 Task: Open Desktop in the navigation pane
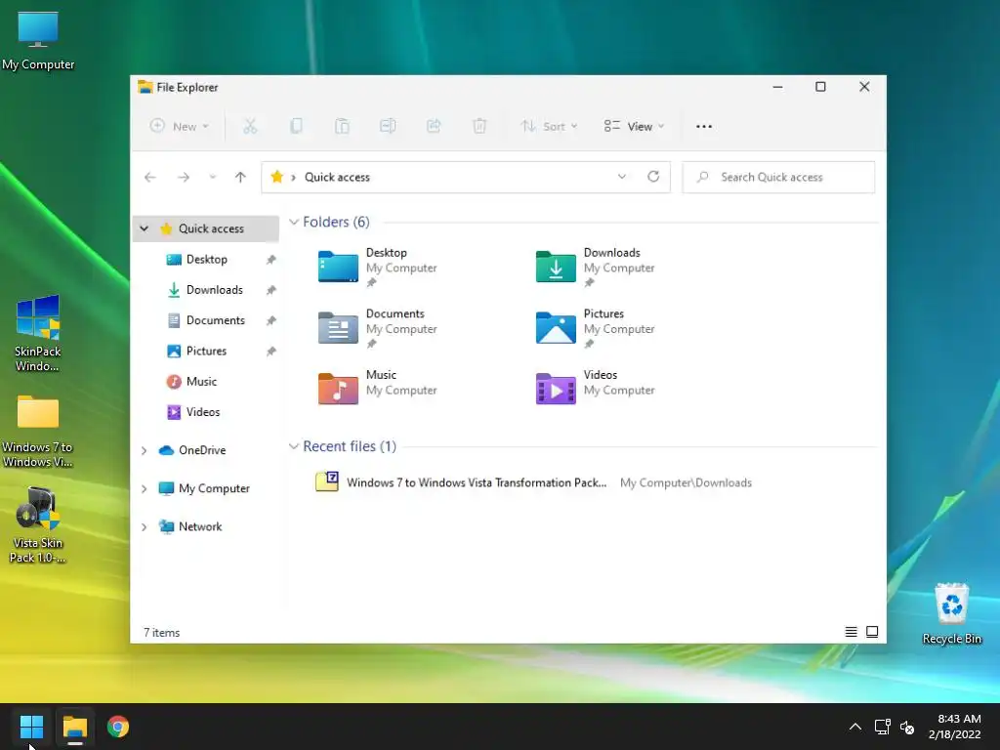(207, 260)
